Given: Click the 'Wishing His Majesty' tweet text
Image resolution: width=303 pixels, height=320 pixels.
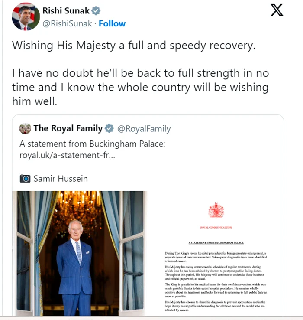Looking at the screenshot, I should (133, 46).
